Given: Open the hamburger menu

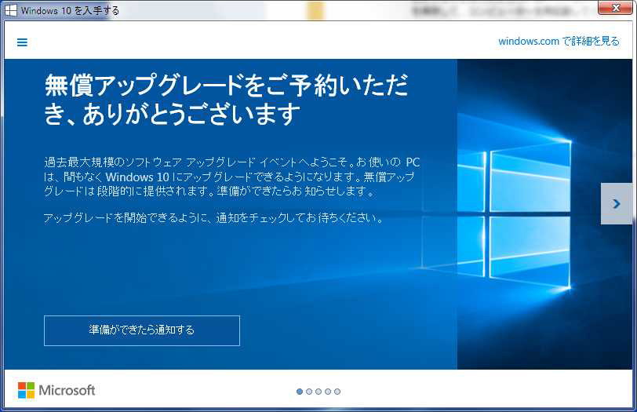Looking at the screenshot, I should [22, 42].
